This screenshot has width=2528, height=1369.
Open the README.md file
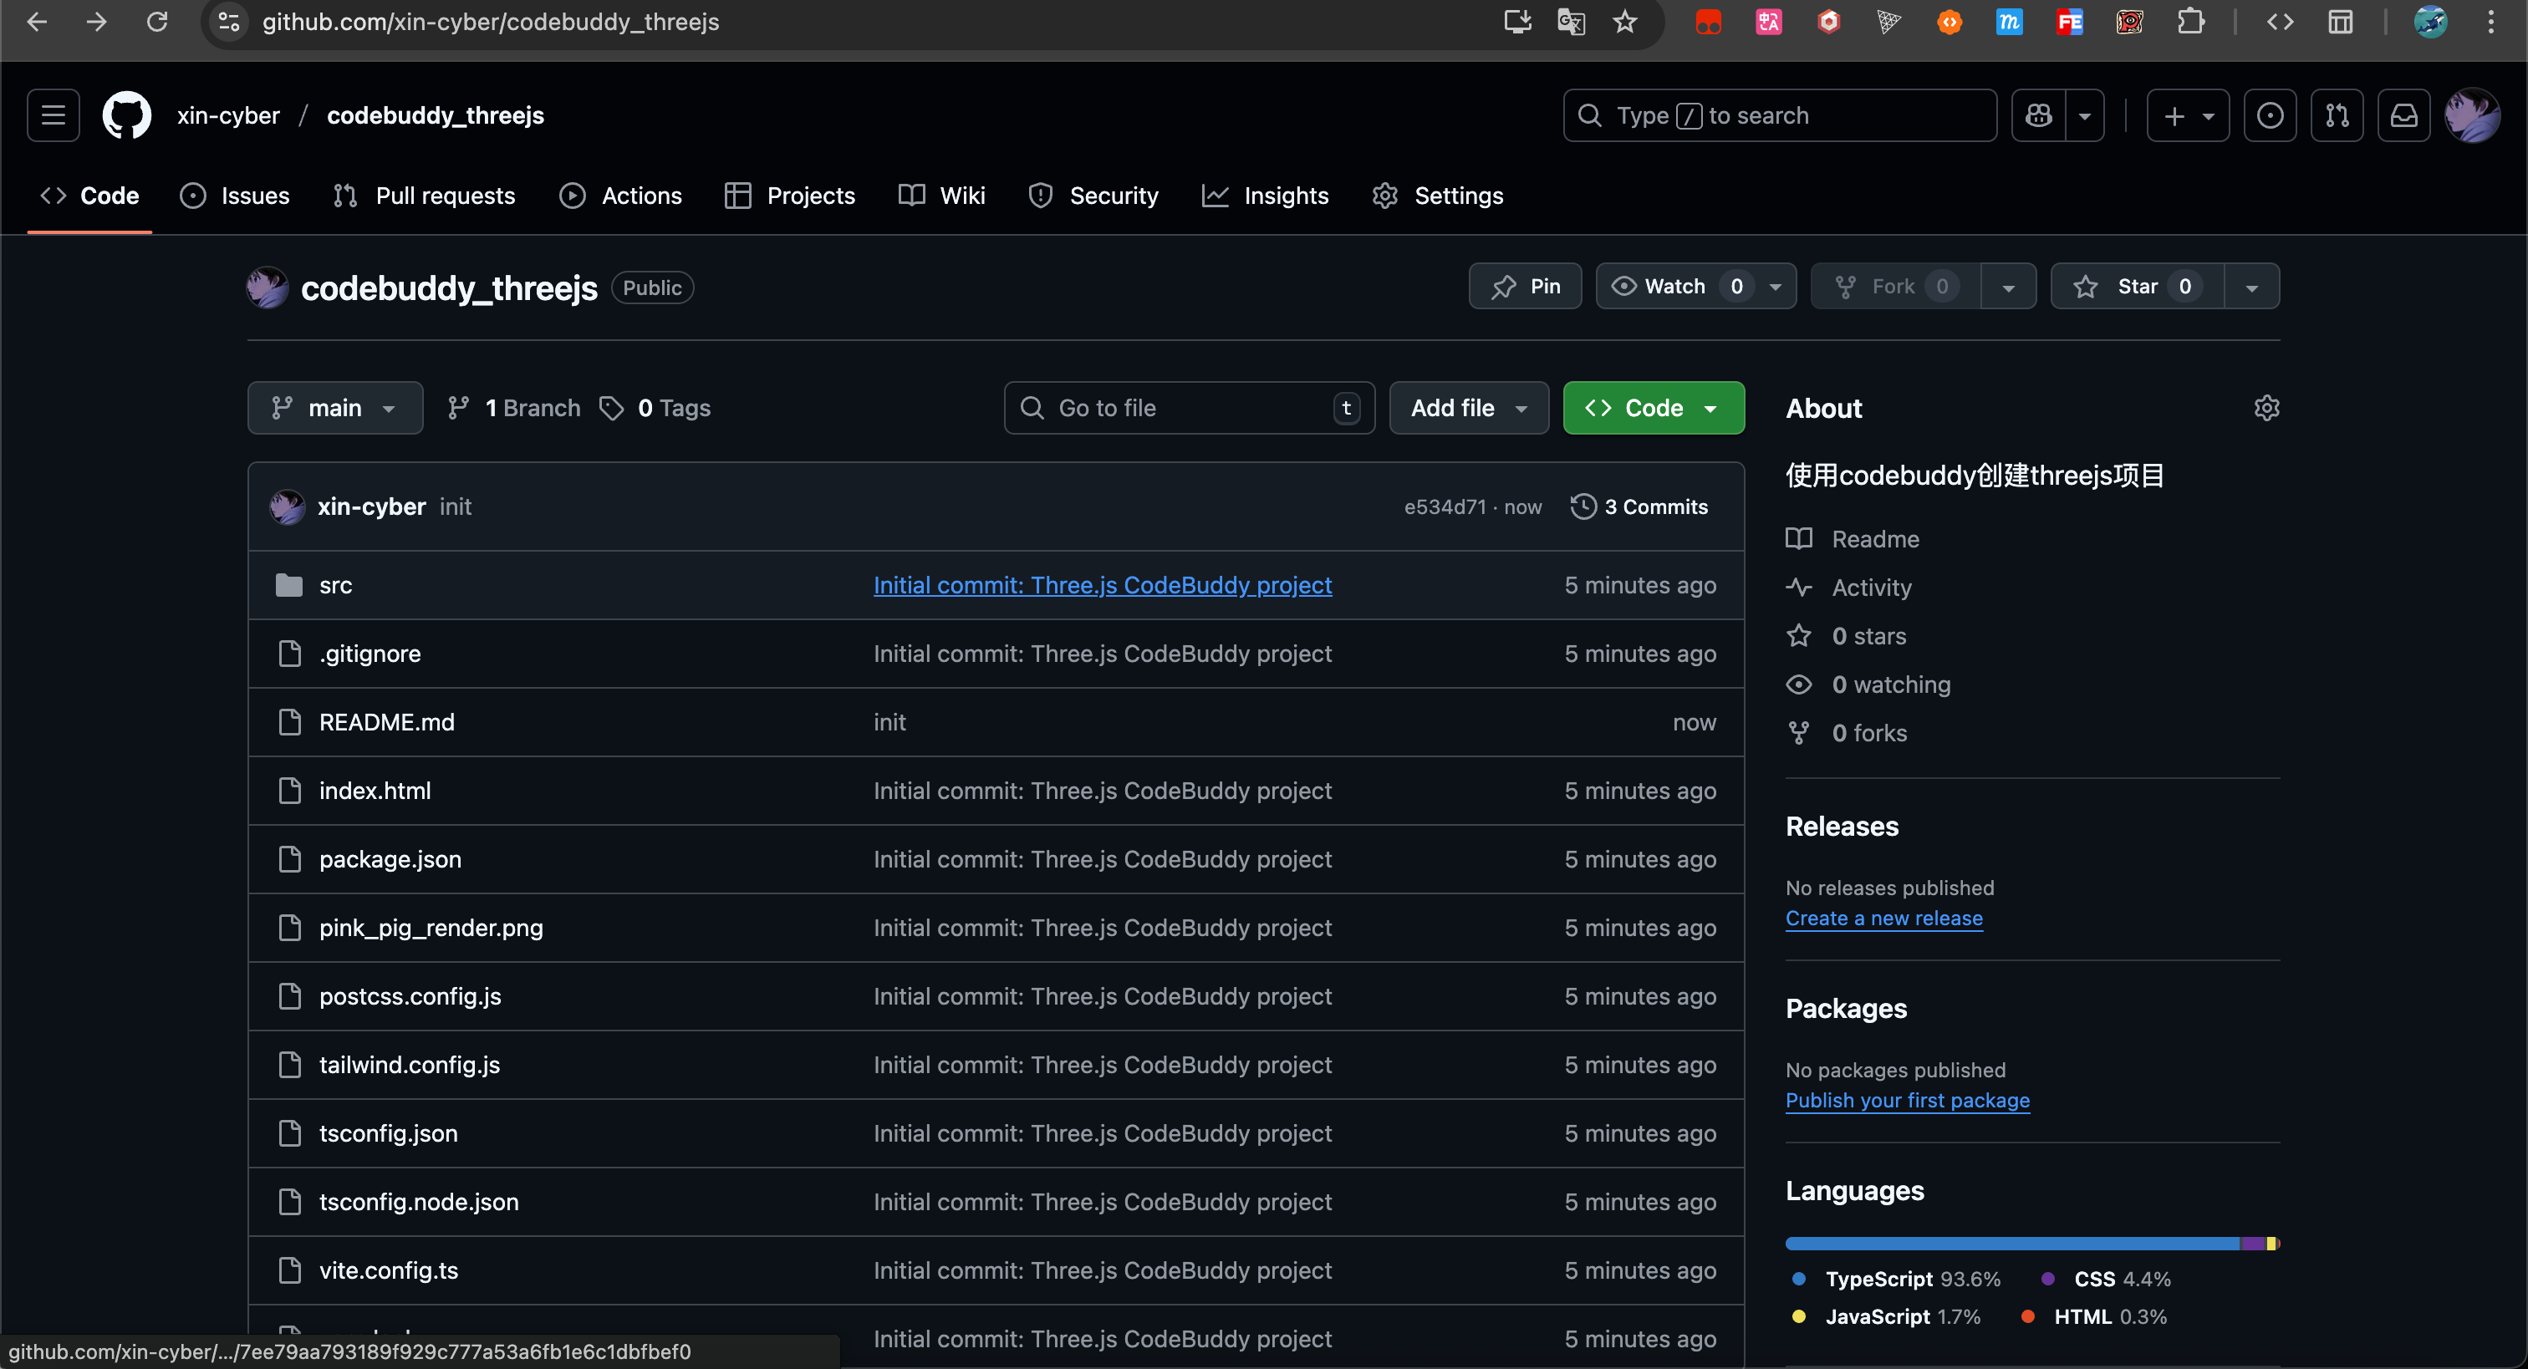point(387,723)
